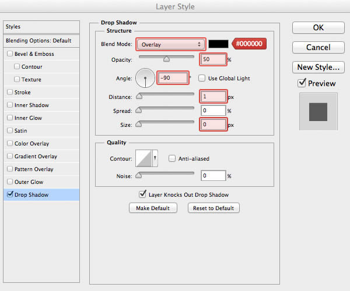Click the New Style... button

[318, 67]
